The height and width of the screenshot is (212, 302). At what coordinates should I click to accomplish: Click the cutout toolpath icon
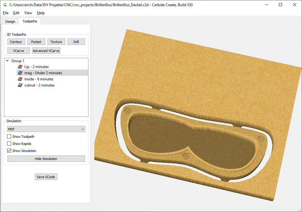20,85
